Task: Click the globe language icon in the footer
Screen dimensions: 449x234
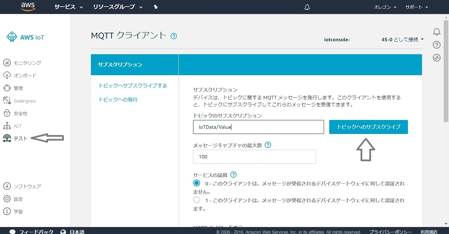Action: (x=64, y=232)
